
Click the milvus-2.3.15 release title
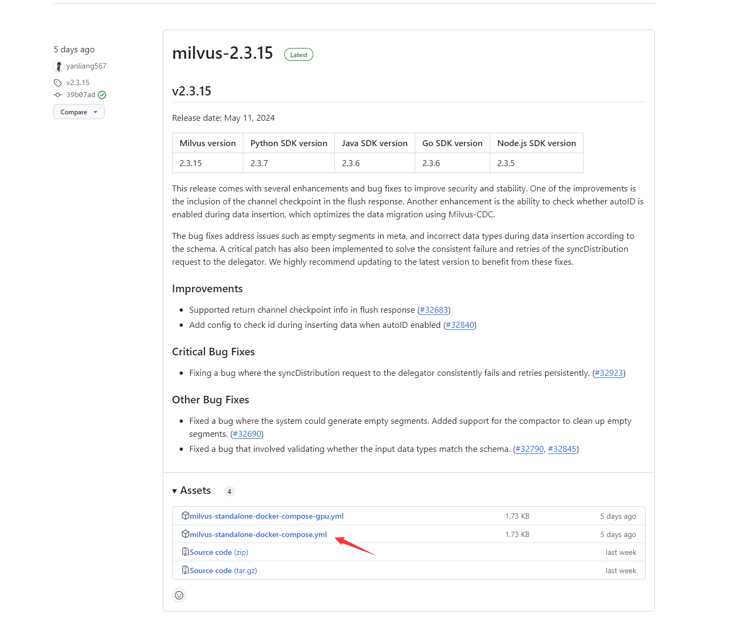pyautogui.click(x=222, y=53)
